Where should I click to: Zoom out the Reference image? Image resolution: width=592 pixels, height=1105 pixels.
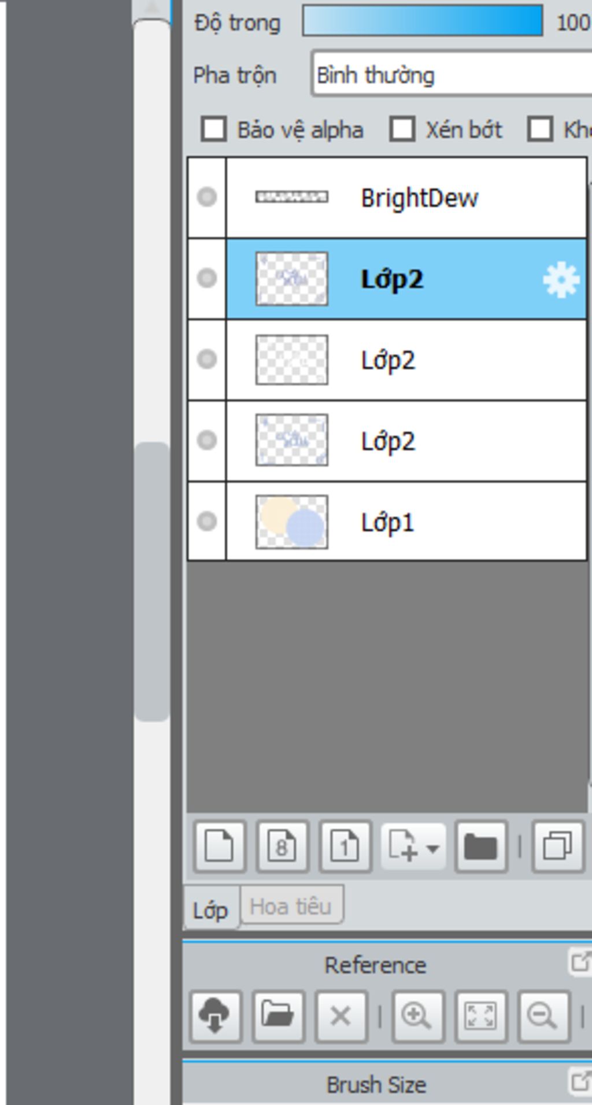[x=543, y=1016]
